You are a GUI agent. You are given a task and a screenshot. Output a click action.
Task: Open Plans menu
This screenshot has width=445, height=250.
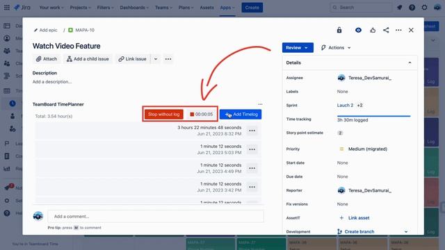[x=186, y=8]
